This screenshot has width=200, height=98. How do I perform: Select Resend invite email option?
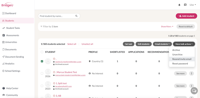(x=182, y=59)
